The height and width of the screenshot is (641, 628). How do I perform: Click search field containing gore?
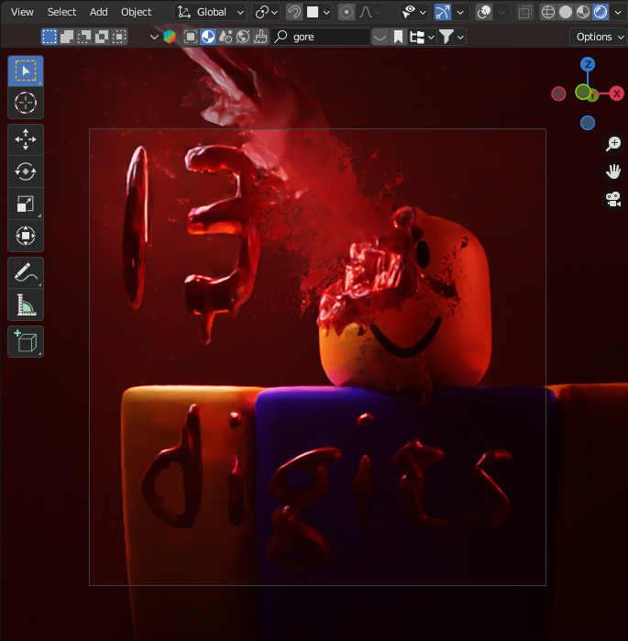click(320, 37)
